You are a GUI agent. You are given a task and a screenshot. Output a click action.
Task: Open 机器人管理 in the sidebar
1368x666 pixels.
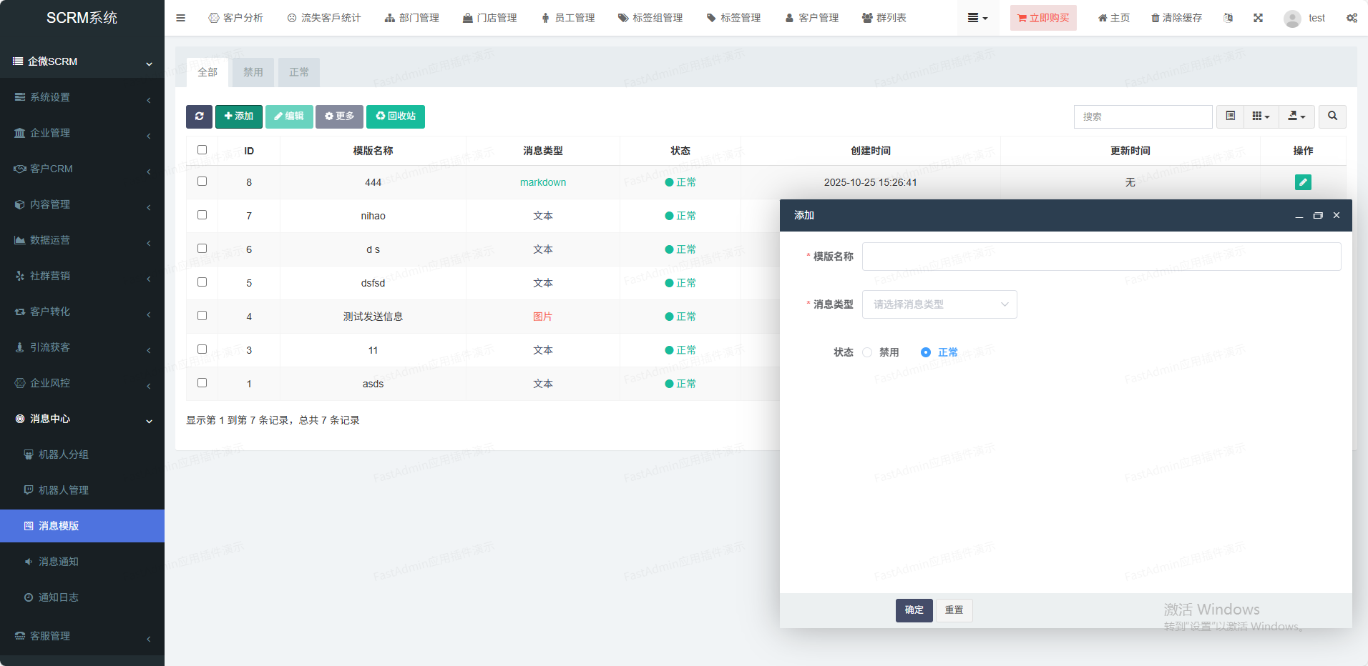click(64, 490)
